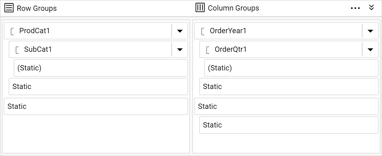Collapse the grouping panel with double chevron
This screenshot has width=382, height=156.
[371, 7]
